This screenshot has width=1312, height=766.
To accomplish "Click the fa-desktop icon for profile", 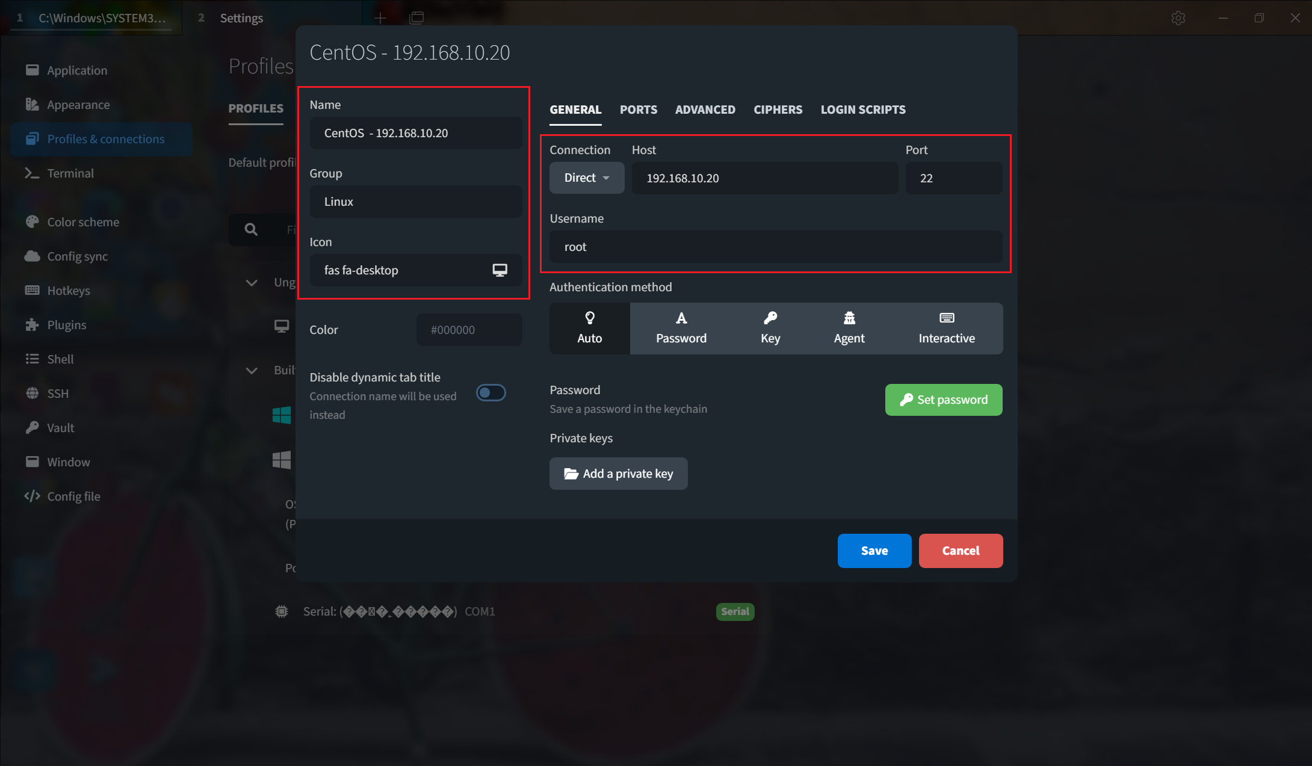I will [500, 270].
